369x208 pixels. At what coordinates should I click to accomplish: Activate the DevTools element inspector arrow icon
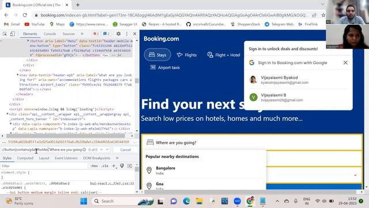coord(5,34)
